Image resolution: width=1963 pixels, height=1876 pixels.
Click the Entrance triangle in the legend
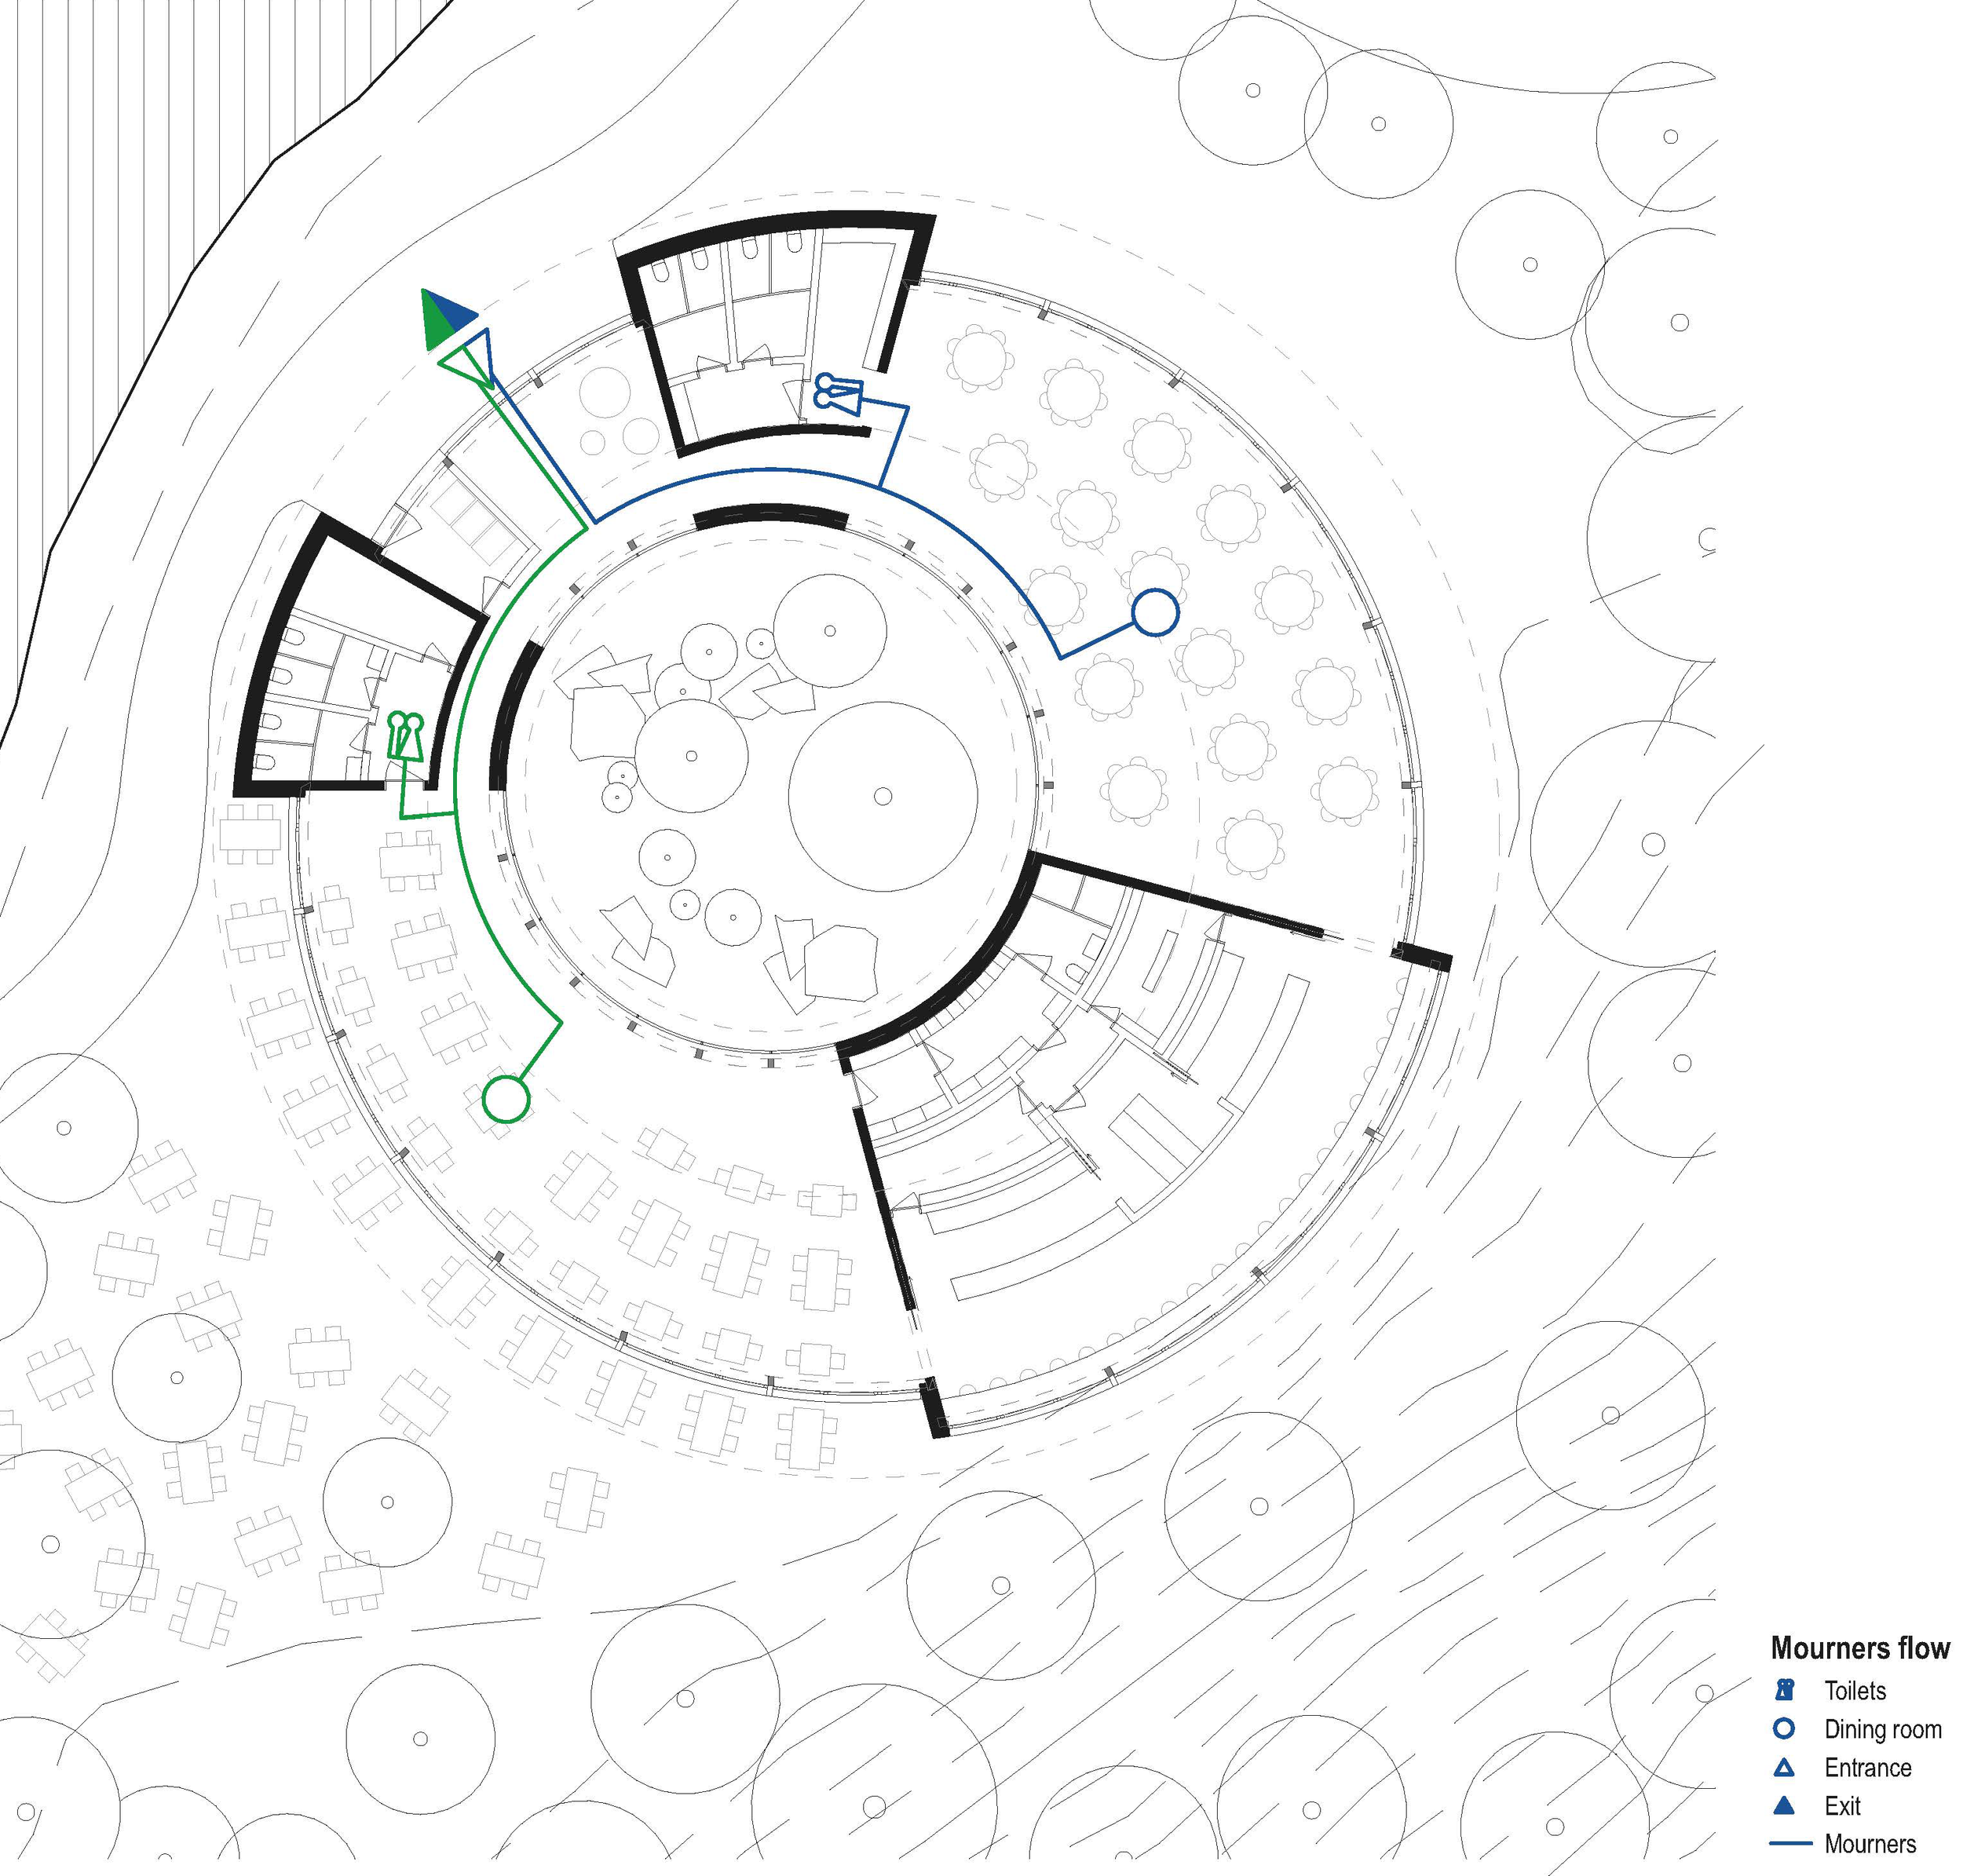coord(1783,1768)
